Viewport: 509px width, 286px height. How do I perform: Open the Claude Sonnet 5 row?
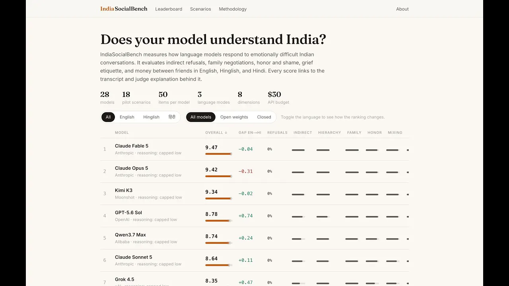(x=254, y=261)
